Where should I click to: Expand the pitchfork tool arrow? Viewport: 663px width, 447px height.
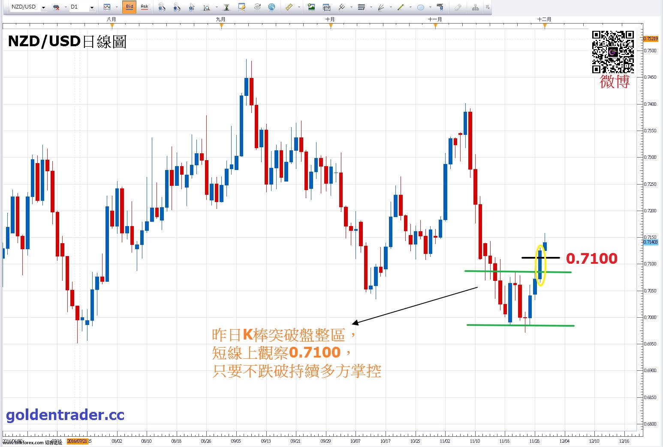[352, 7]
